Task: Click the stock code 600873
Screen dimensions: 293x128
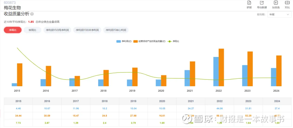Action: (10, 3)
